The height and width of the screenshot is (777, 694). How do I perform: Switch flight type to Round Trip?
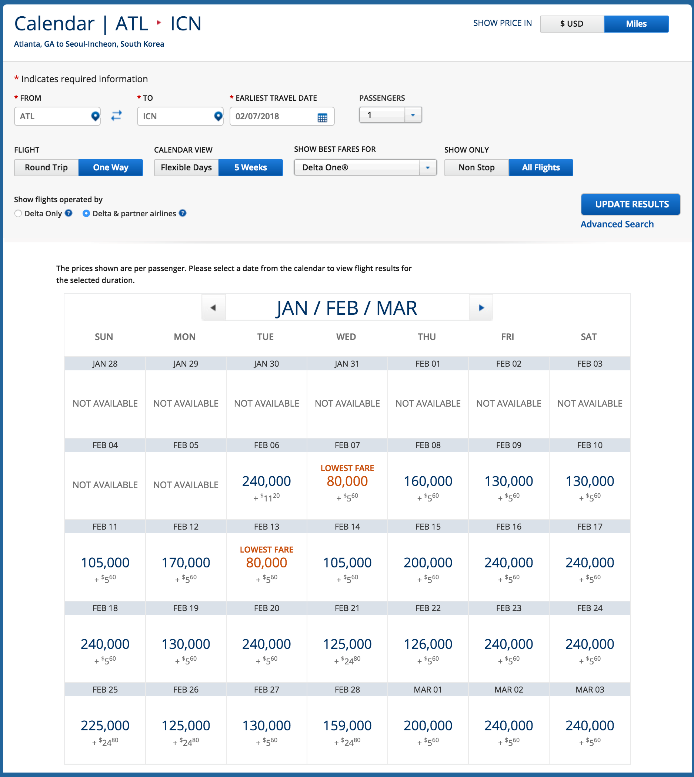(46, 167)
